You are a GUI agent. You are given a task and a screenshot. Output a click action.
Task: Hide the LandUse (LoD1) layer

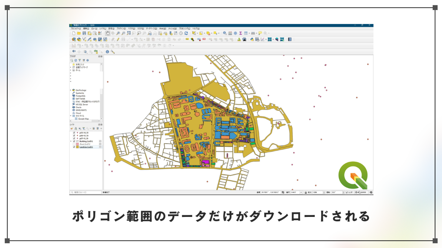click(74, 147)
